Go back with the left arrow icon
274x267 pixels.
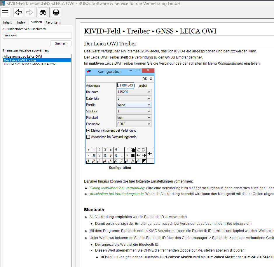pyautogui.click(x=18, y=12)
